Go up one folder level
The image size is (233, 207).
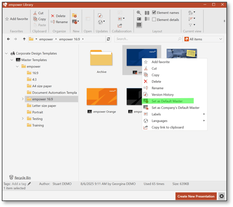(x=24, y=39)
